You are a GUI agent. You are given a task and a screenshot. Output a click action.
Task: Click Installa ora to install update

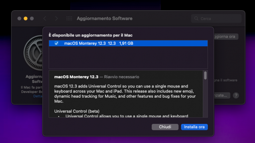194,127
